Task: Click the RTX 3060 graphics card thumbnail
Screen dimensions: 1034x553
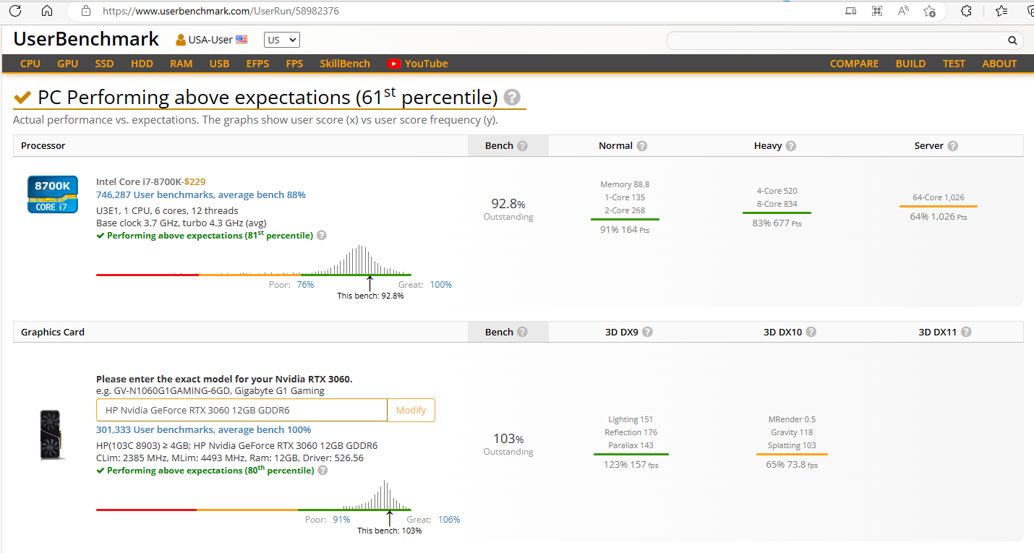Action: click(50, 434)
